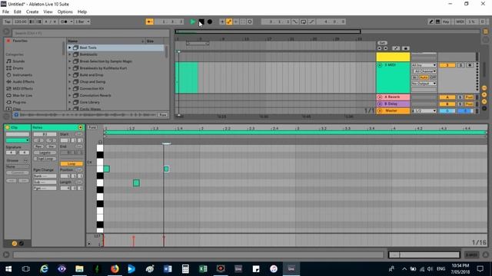492x276 pixels.
Task: Open the All Ins MIDI input dropdown
Action: click(424, 65)
